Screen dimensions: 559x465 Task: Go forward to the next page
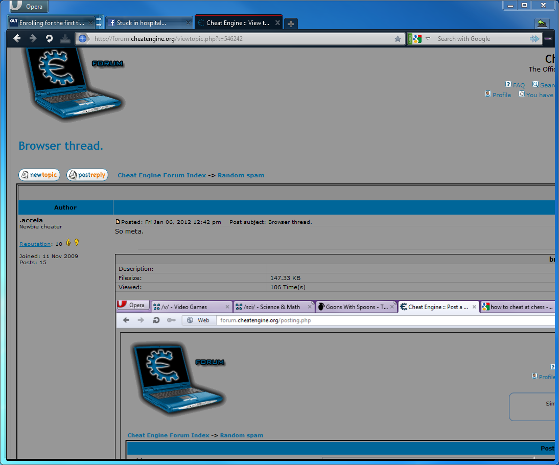33,38
